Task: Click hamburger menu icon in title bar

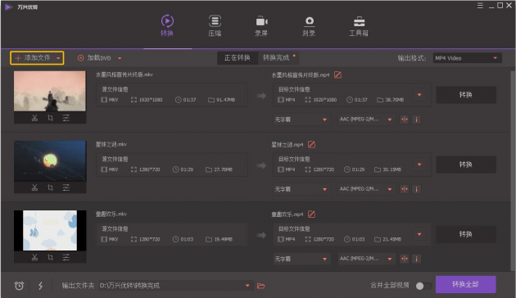Action: pyautogui.click(x=480, y=6)
